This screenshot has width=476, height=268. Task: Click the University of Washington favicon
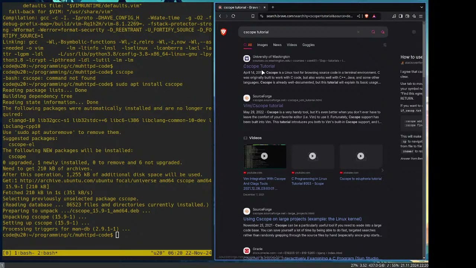coord(247,58)
